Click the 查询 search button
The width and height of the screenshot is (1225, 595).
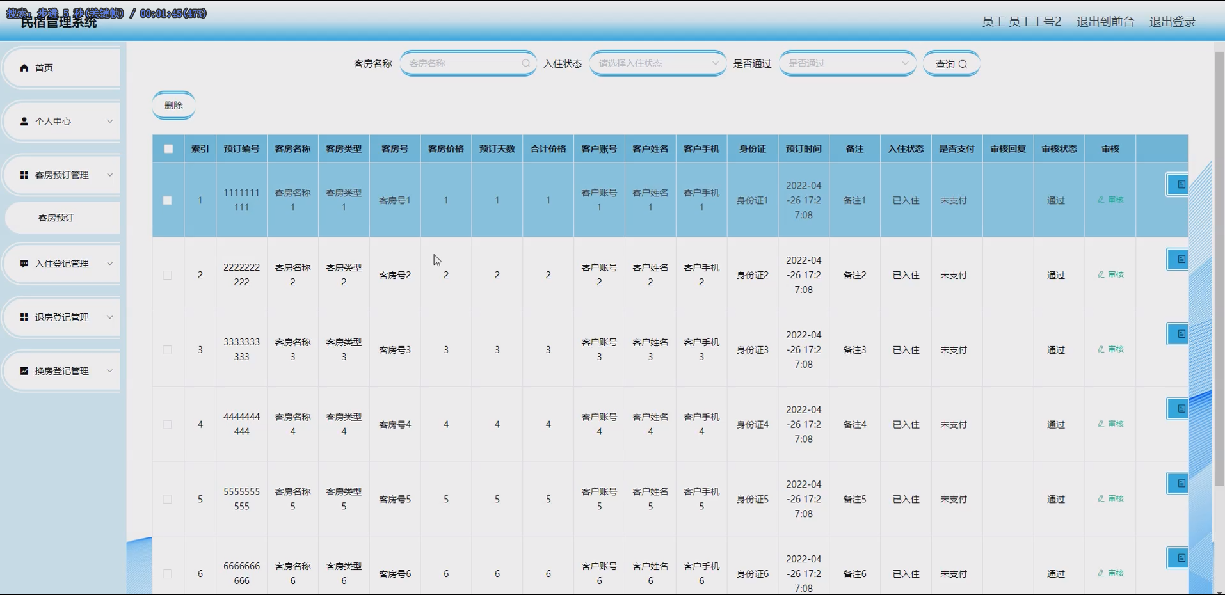(x=951, y=63)
